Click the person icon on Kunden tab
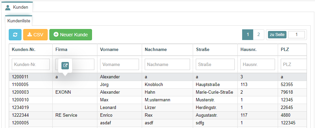The image size is (315, 128). [x=8, y=8]
